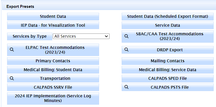Click the Services by Type button
This screenshot has height=107, width=216.
click(x=30, y=36)
